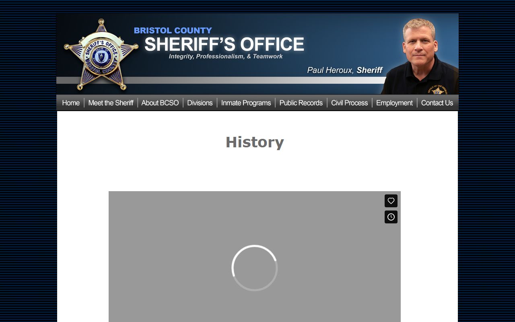Click the sheriff's portrait photo
The image size is (515, 322).
pyautogui.click(x=420, y=56)
